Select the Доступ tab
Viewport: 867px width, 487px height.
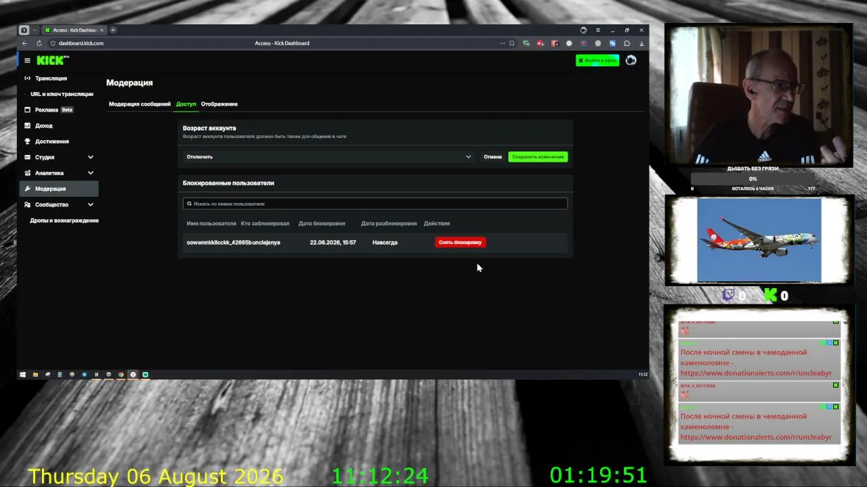tap(186, 104)
